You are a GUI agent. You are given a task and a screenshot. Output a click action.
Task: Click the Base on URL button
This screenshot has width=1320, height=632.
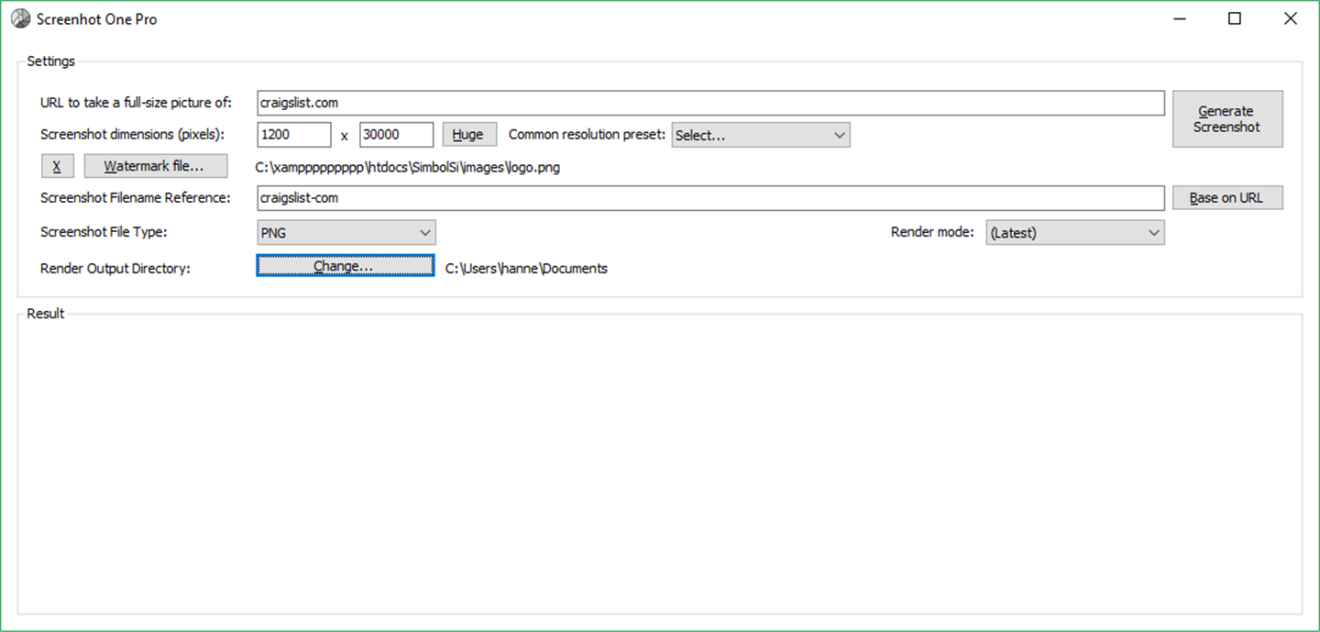tap(1227, 198)
